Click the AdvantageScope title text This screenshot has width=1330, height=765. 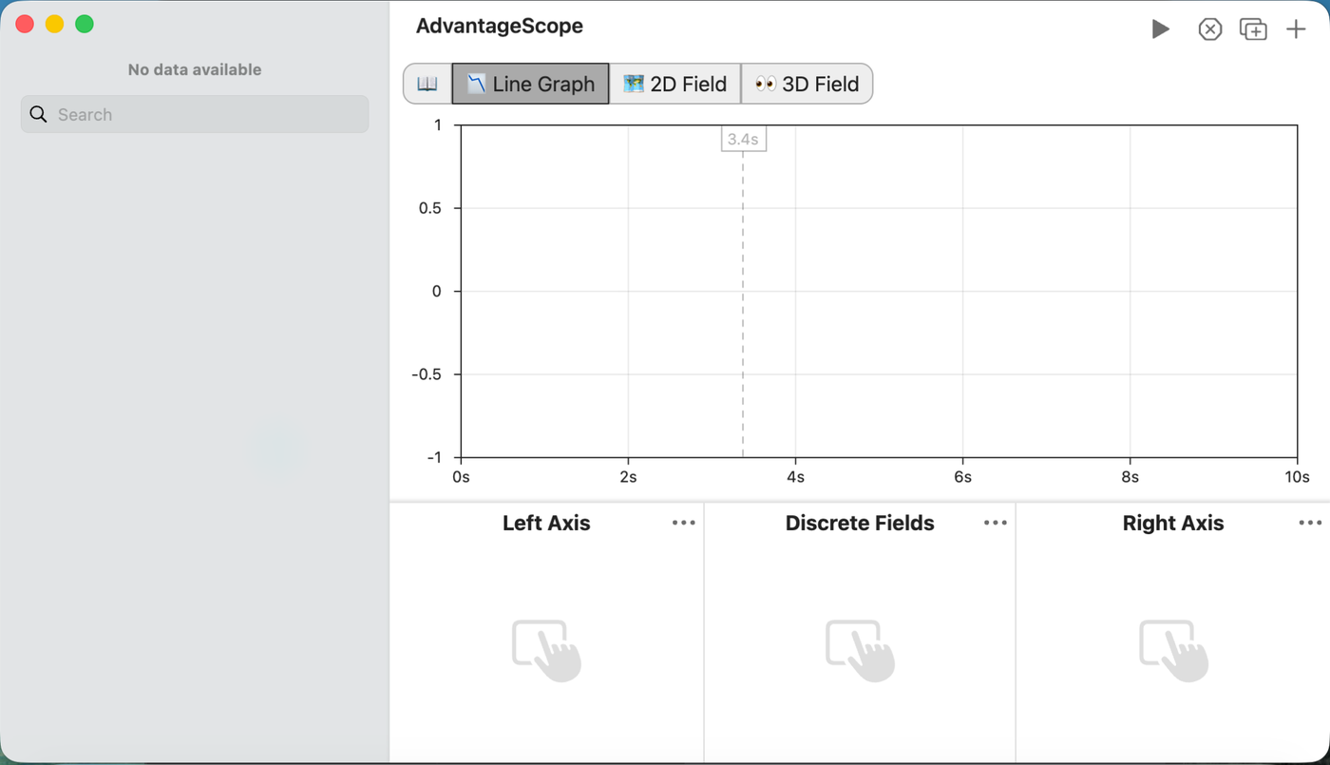pyautogui.click(x=500, y=27)
